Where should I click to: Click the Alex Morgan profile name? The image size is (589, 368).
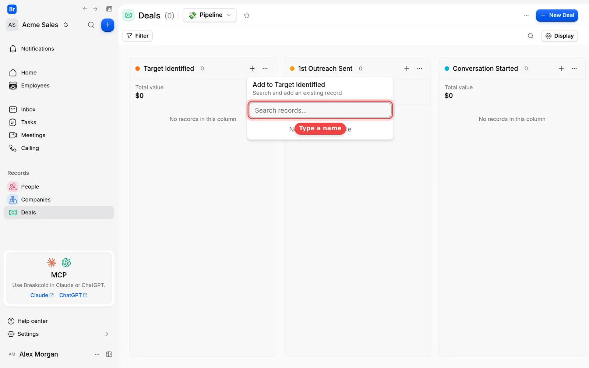[39, 354]
